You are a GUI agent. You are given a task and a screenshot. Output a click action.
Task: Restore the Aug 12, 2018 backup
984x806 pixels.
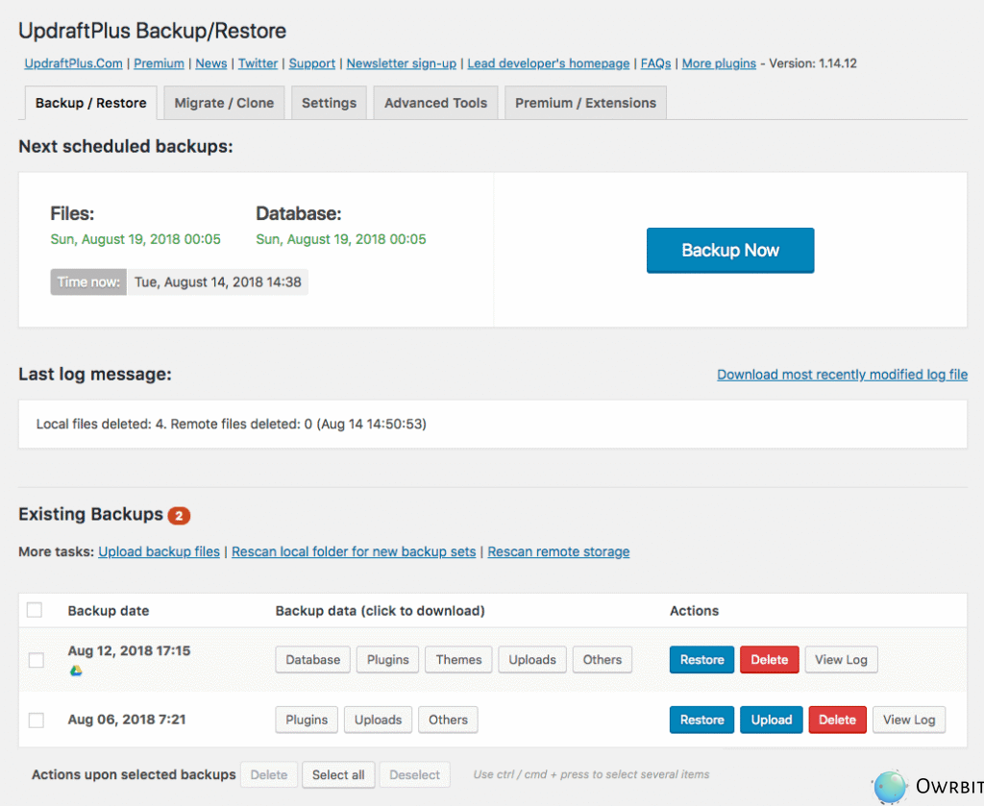pos(701,660)
